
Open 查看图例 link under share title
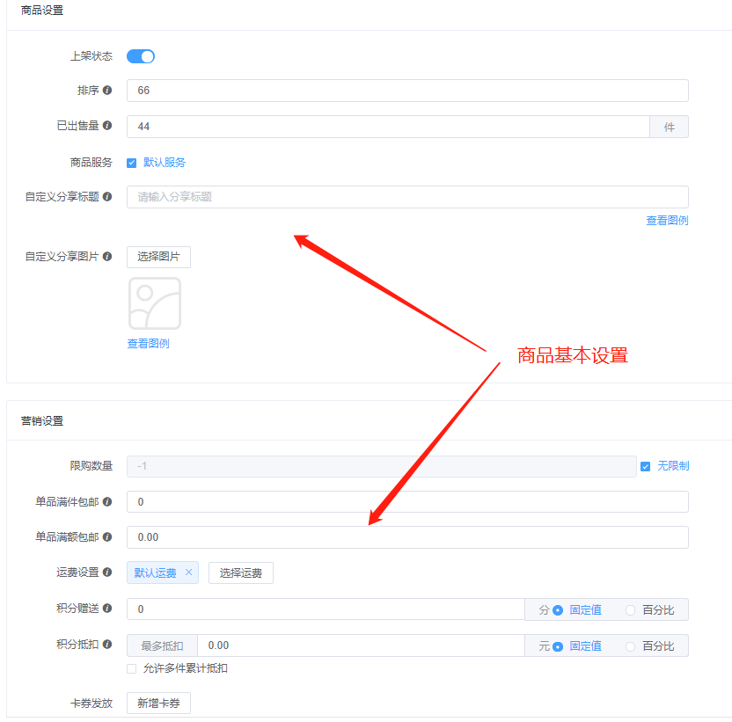[x=667, y=220]
